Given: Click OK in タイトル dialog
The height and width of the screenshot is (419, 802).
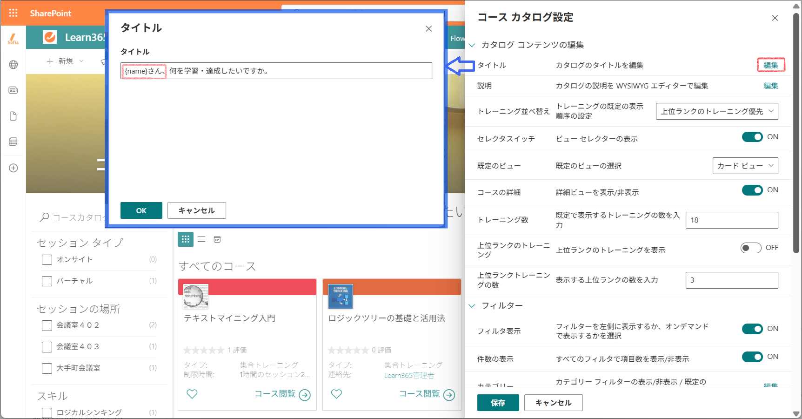Looking at the screenshot, I should (x=141, y=210).
